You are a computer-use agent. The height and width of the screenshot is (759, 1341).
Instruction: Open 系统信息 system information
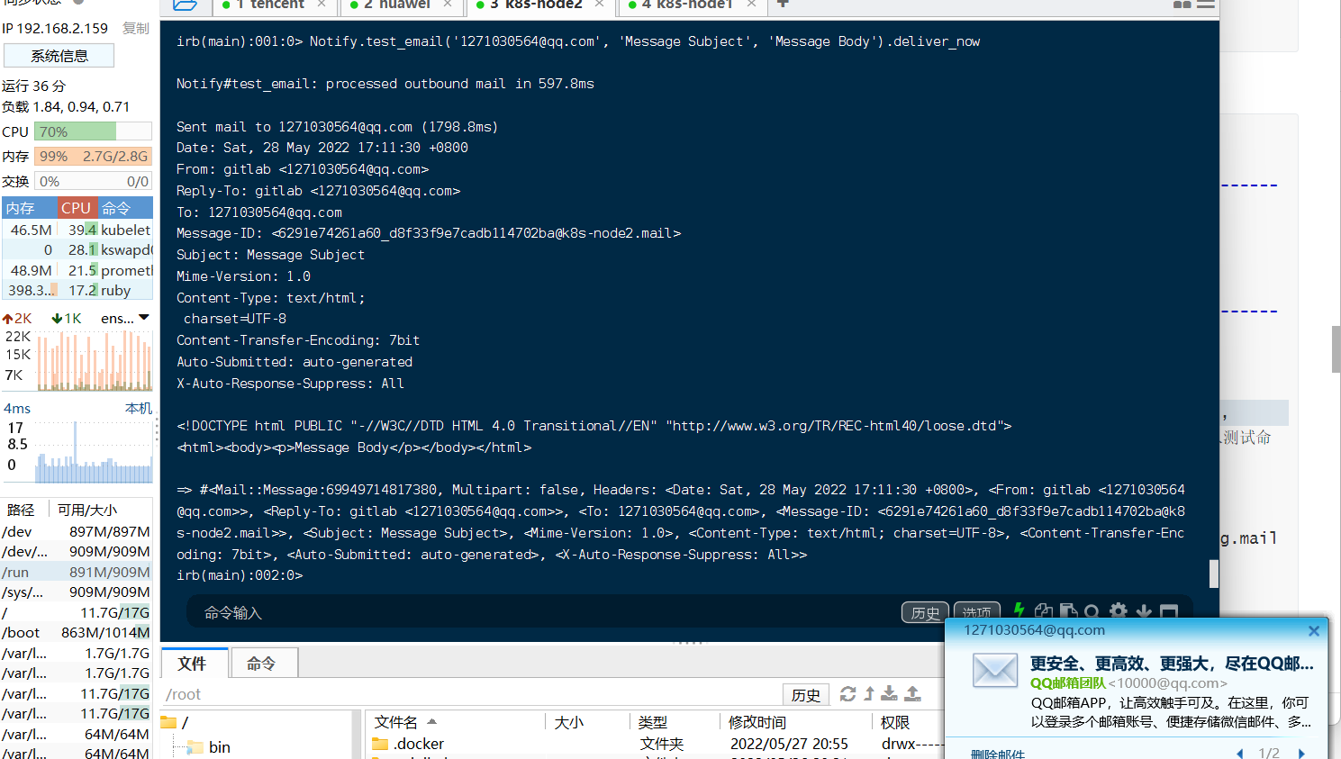pos(59,56)
